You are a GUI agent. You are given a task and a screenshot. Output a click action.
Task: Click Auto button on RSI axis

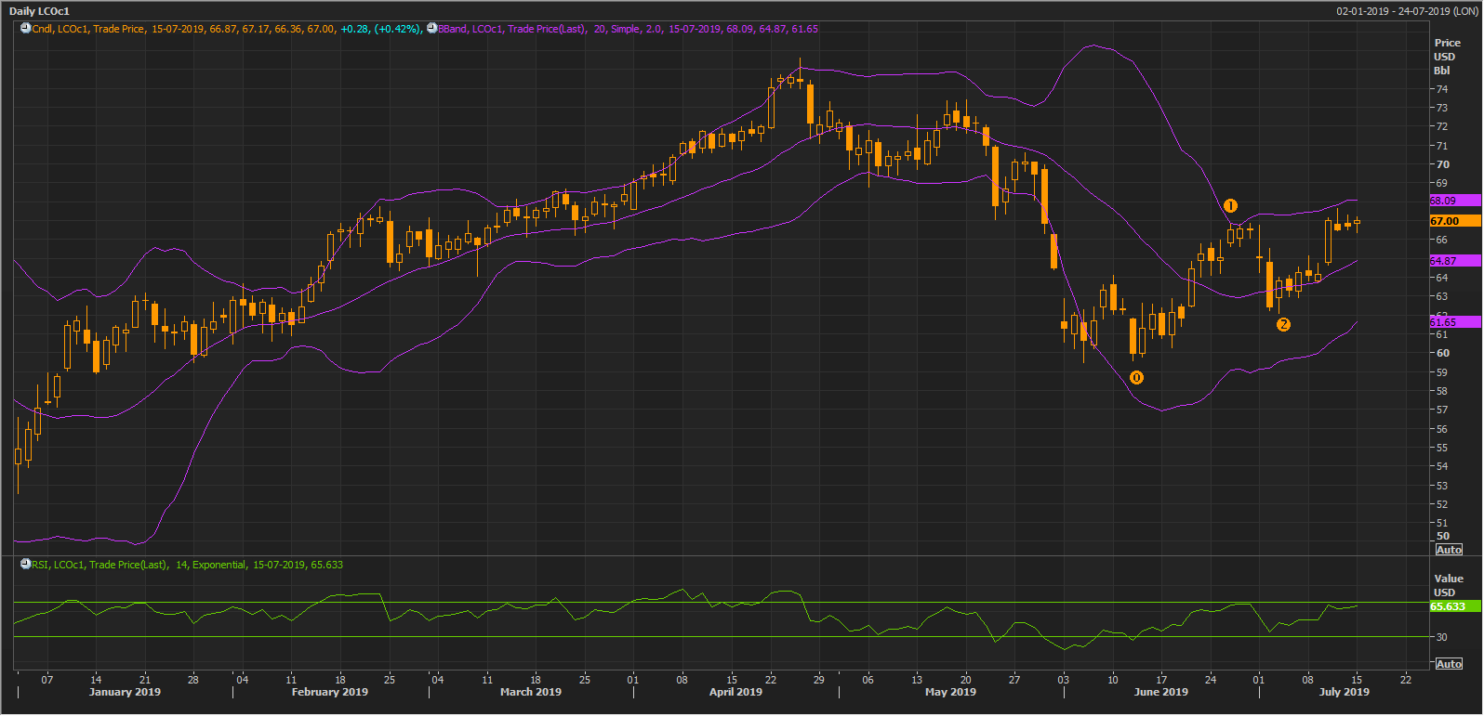(1449, 664)
